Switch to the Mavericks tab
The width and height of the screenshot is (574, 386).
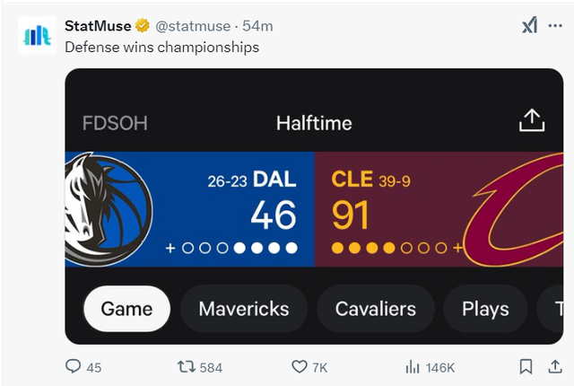click(244, 309)
